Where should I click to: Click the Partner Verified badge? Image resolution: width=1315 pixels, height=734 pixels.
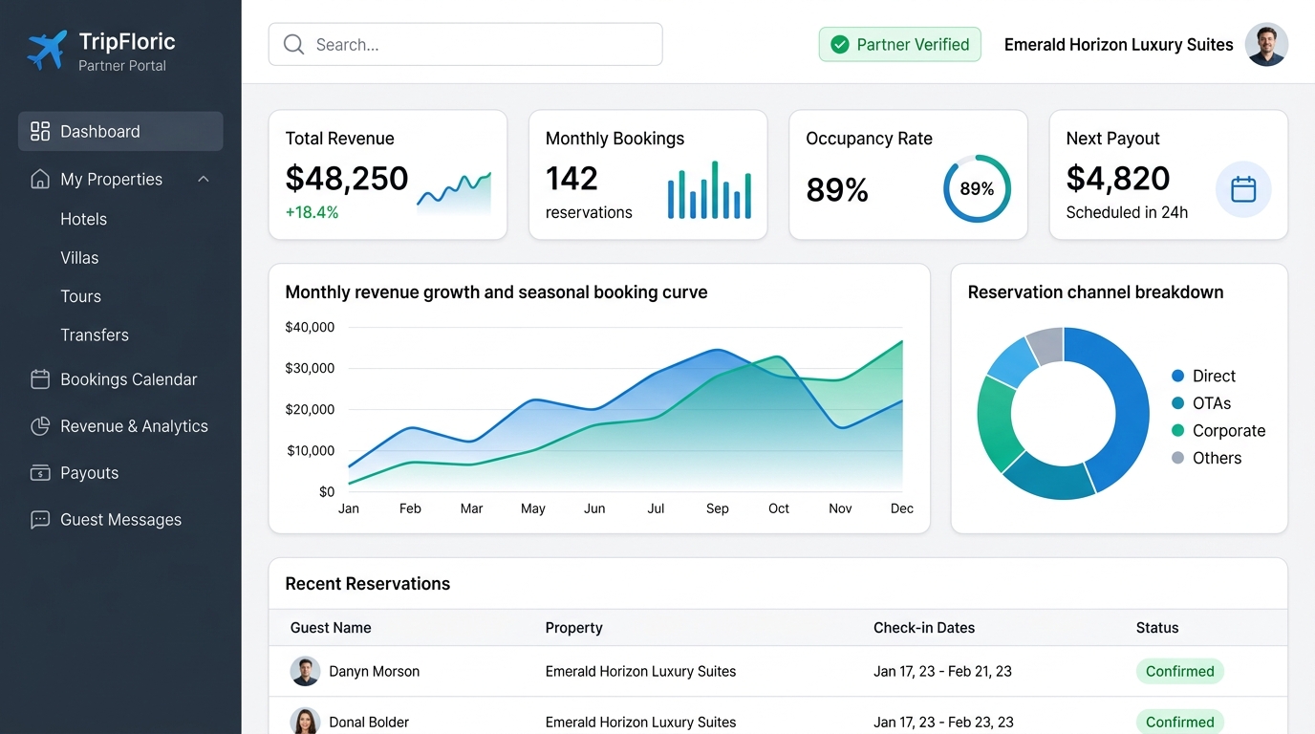[x=900, y=44]
